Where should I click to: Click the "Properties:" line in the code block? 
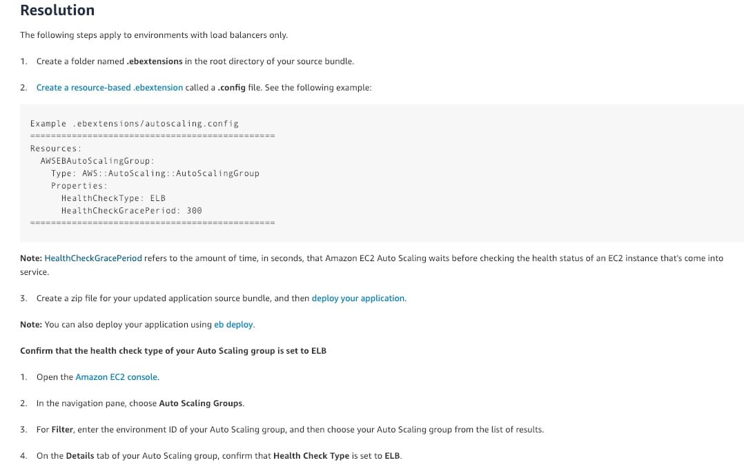click(79, 186)
